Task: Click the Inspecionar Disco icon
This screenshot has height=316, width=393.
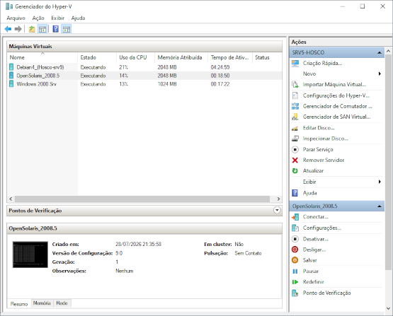Action: coord(295,139)
